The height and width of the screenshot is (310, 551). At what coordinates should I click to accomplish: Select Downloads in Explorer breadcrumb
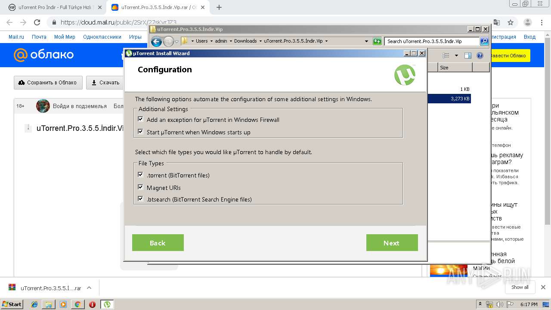(245, 41)
